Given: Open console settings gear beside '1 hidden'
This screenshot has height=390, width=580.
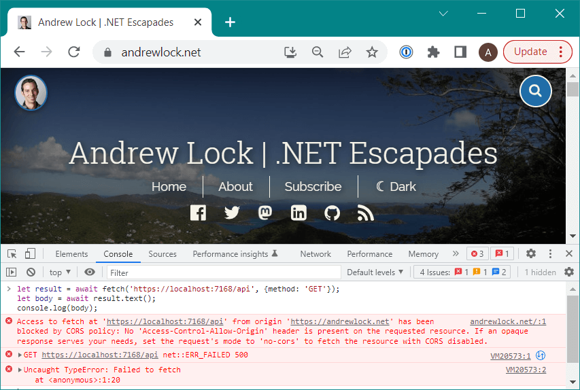Looking at the screenshot, I should tap(569, 272).
